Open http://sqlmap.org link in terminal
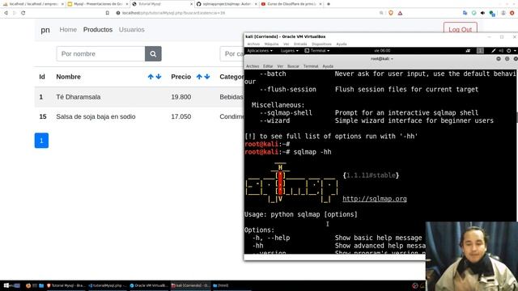Image resolution: width=518 pixels, height=291 pixels. tap(374, 199)
